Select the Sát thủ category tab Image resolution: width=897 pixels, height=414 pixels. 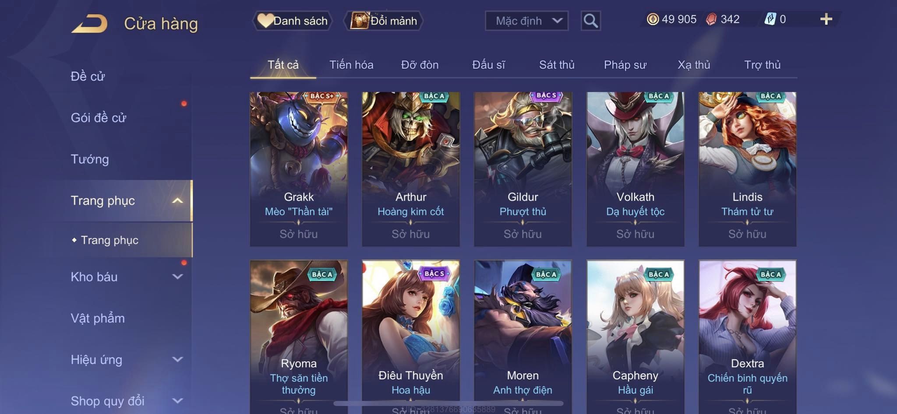(557, 65)
